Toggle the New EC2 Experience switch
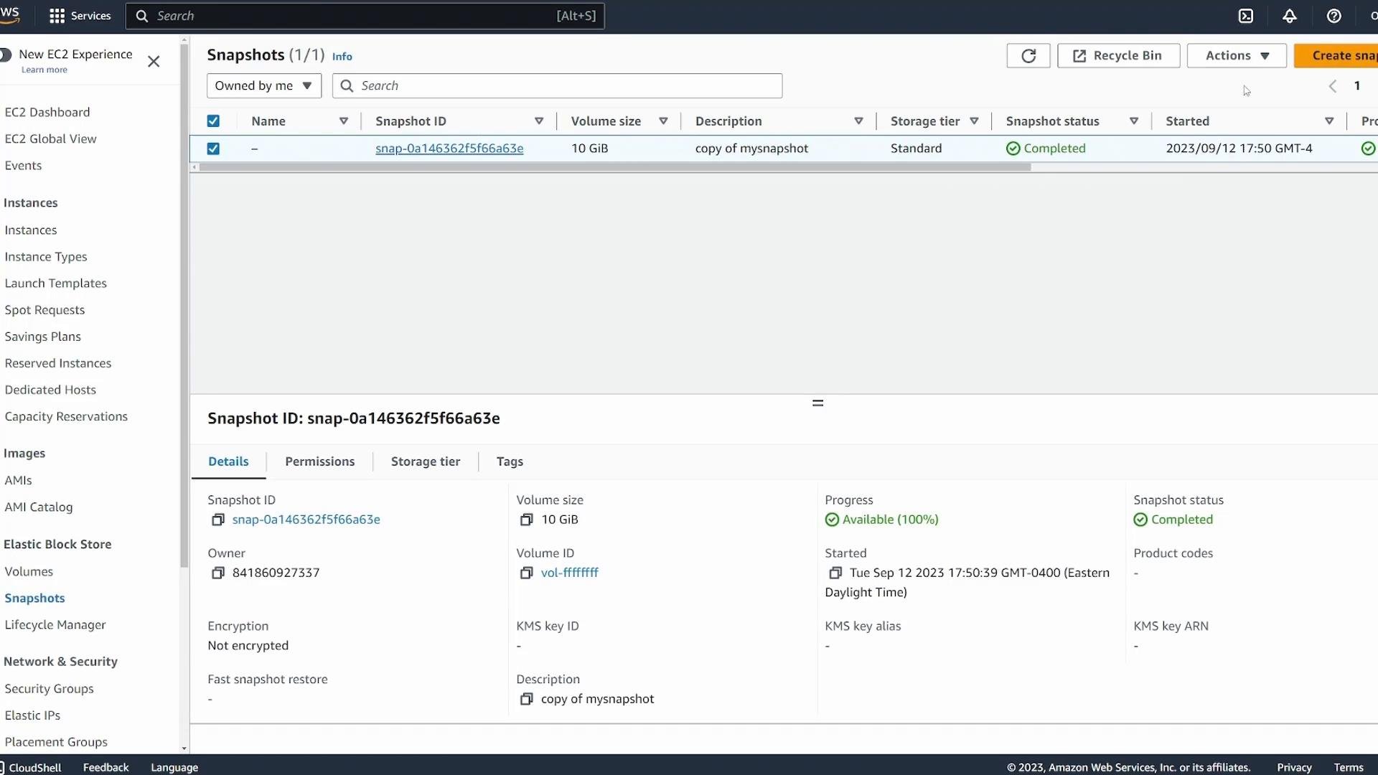 tap(5, 55)
